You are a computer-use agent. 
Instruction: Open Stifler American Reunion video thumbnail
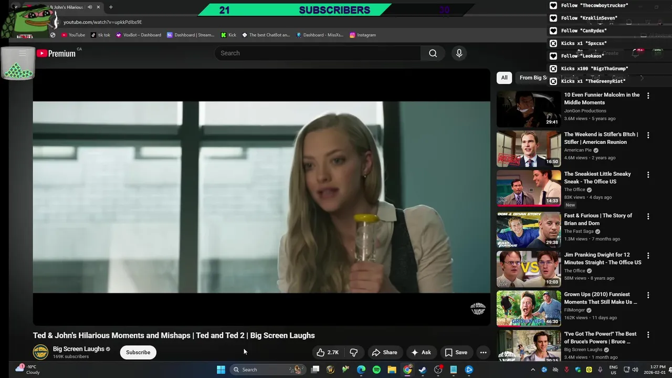click(x=529, y=149)
